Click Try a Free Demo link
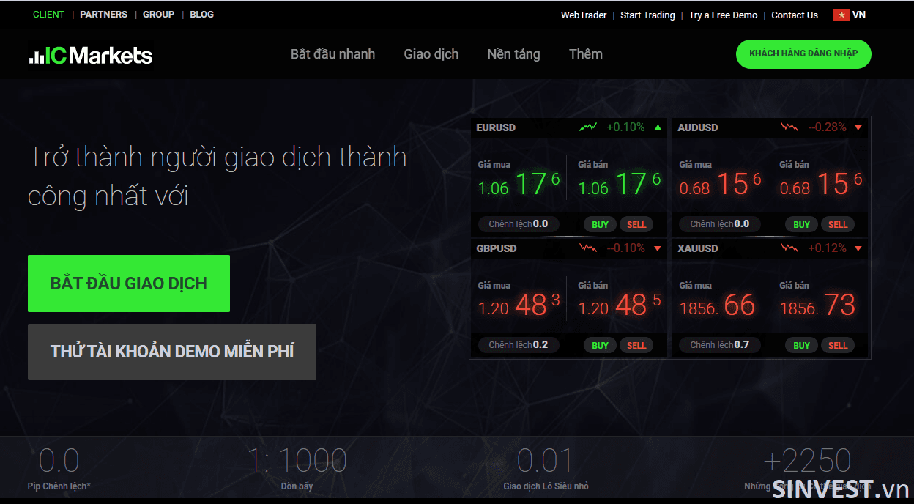914x504 pixels. pyautogui.click(x=723, y=15)
